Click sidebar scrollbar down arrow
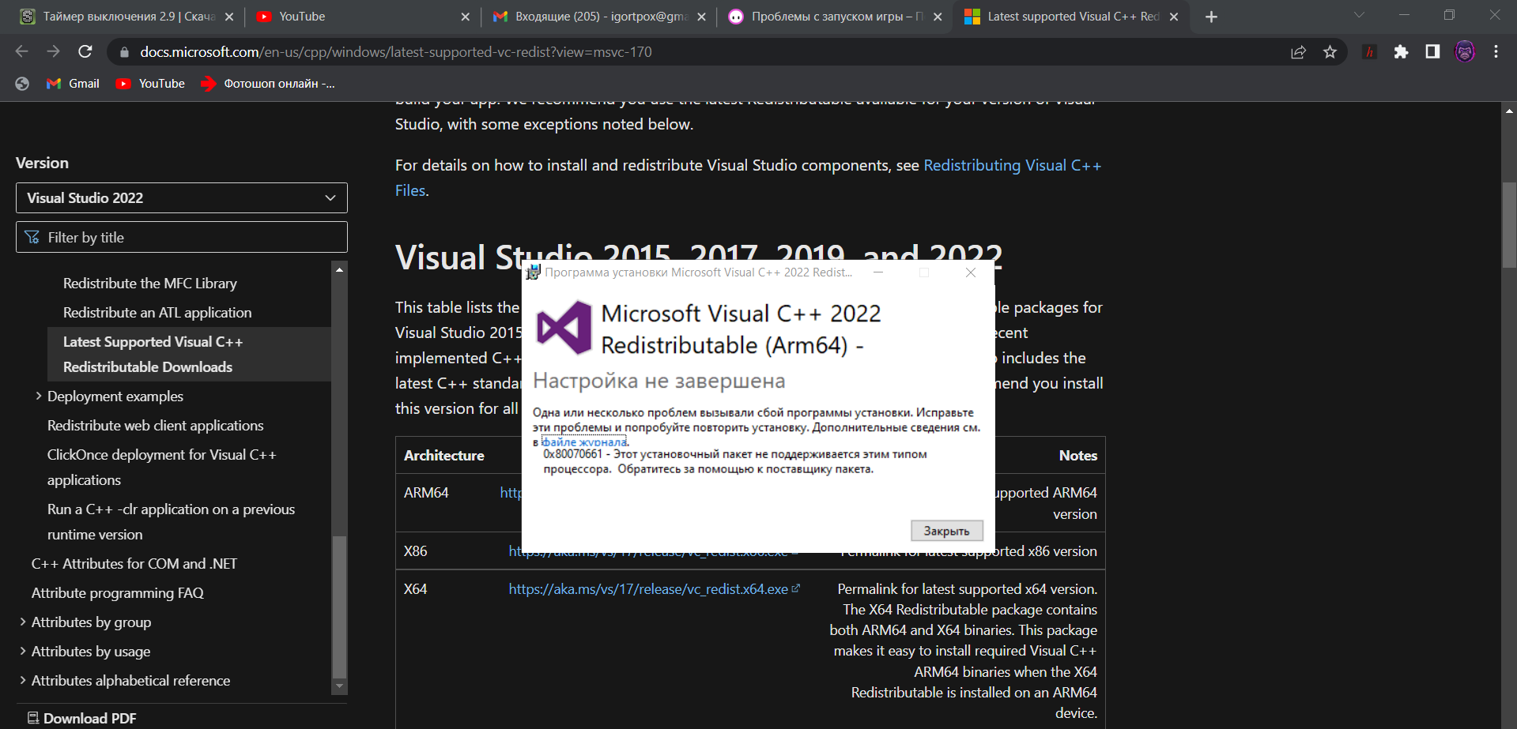The width and height of the screenshot is (1517, 729). click(339, 686)
